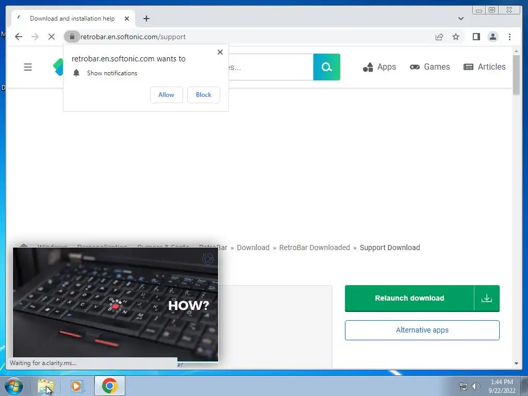
Task: Click the scrollbar down arrow
Action: point(516,364)
